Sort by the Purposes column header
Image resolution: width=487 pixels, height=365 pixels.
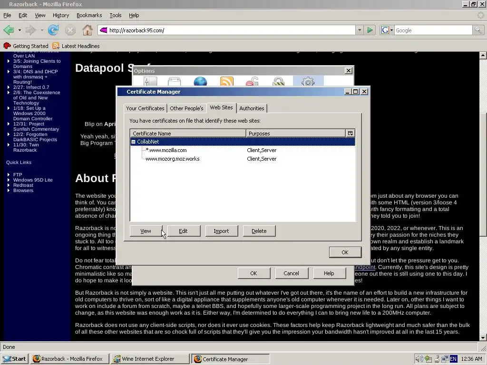[x=296, y=134]
